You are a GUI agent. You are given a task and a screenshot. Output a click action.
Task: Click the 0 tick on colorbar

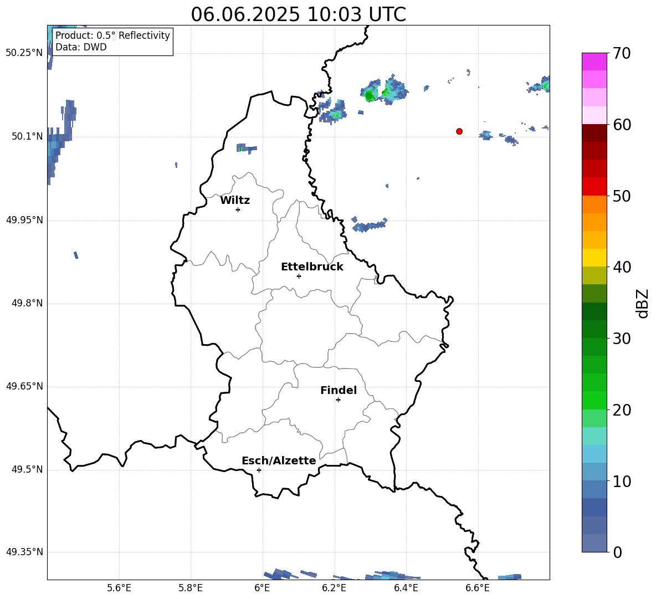pos(617,552)
